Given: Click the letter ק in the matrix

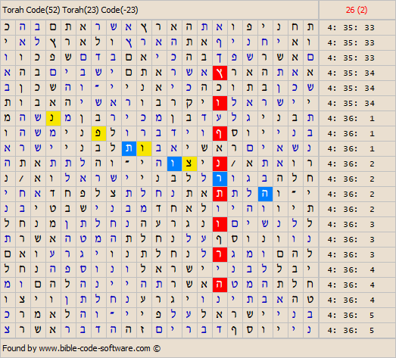Looking at the screenshot, I should [189, 103].
